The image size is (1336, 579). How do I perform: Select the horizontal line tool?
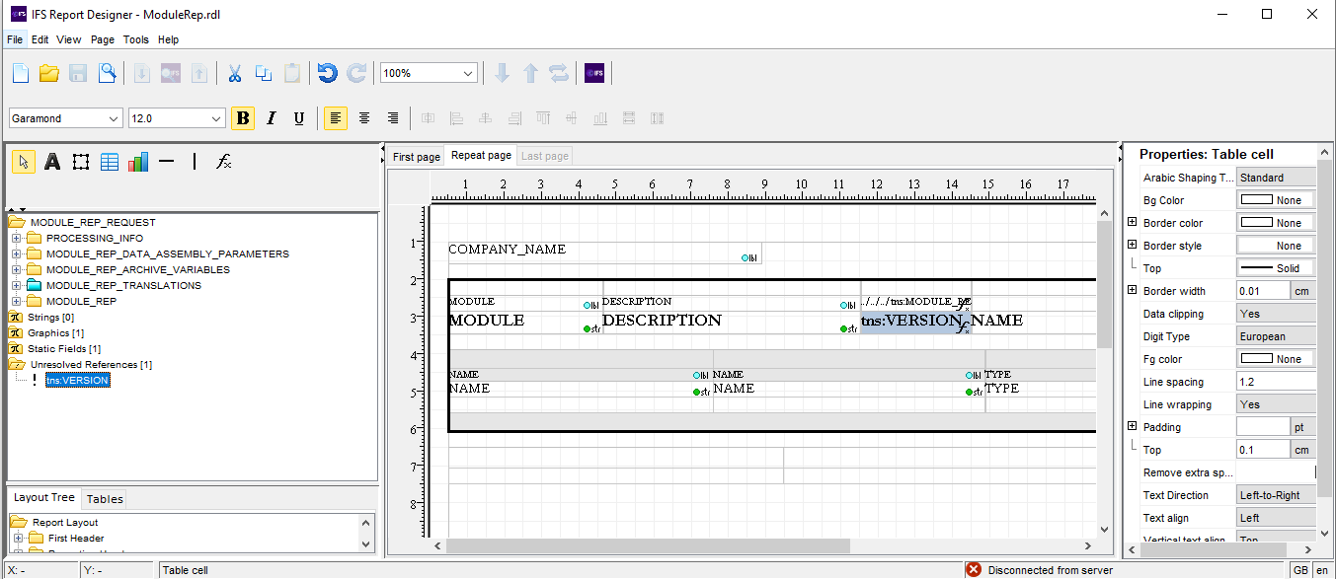click(167, 162)
